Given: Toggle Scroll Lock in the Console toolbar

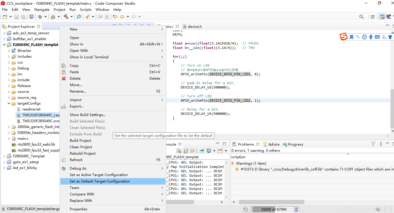Looking at the screenshot, I should pos(186,151).
